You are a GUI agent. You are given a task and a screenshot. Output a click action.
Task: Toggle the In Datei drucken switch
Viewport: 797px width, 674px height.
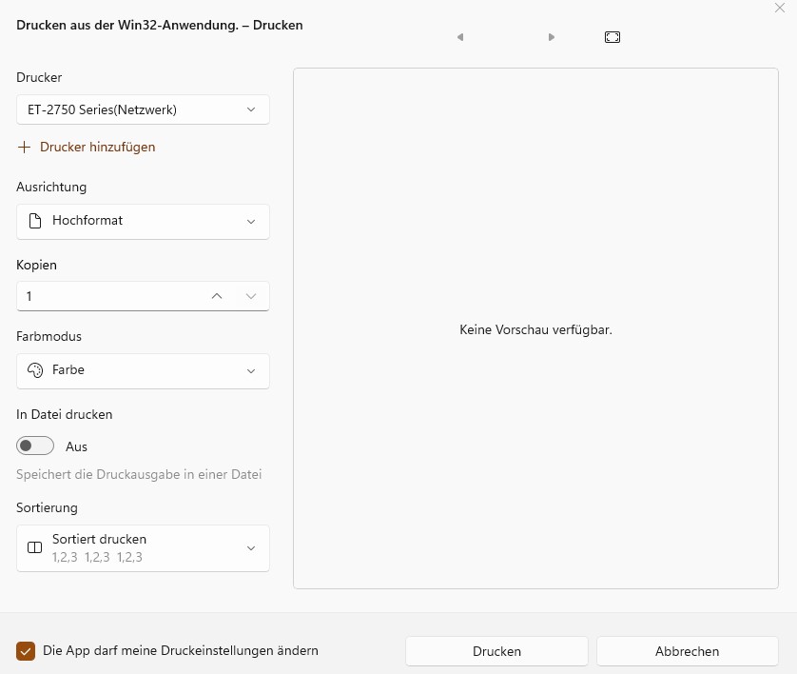coord(35,446)
